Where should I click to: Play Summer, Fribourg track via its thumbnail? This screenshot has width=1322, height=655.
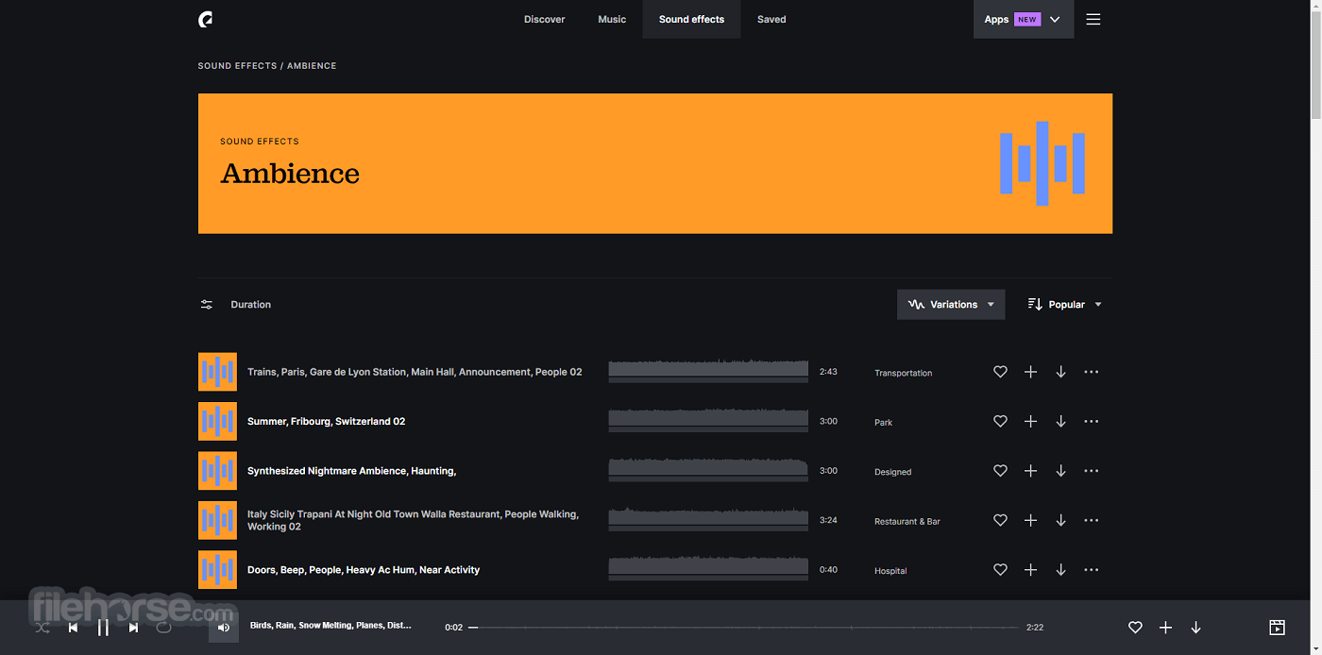coord(217,421)
